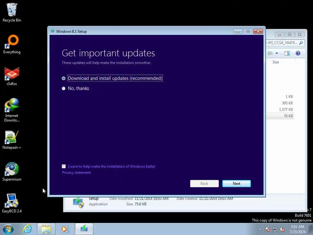313x235 pixels.
Task: Choose the No, thanks option
Action: (x=64, y=88)
